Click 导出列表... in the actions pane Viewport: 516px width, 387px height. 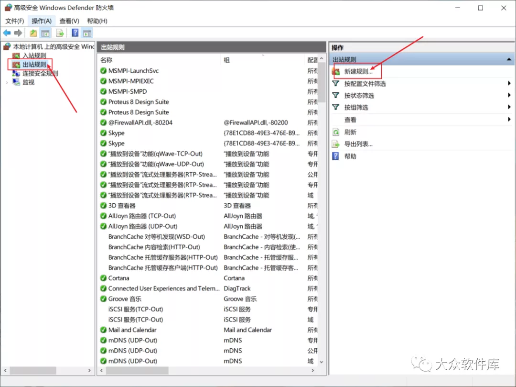(358, 144)
